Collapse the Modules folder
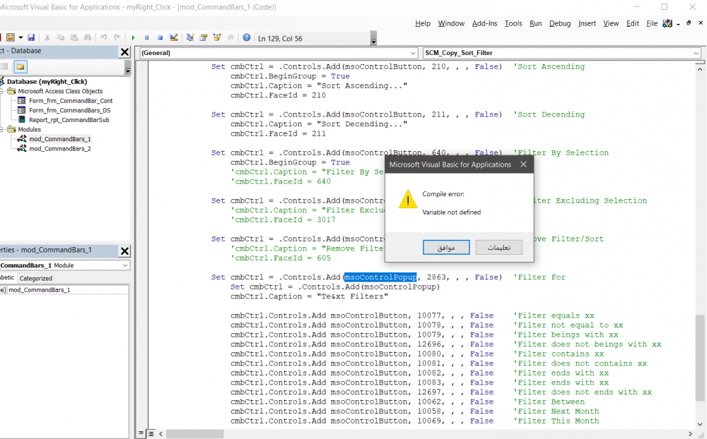The image size is (707, 439). pos(2,129)
